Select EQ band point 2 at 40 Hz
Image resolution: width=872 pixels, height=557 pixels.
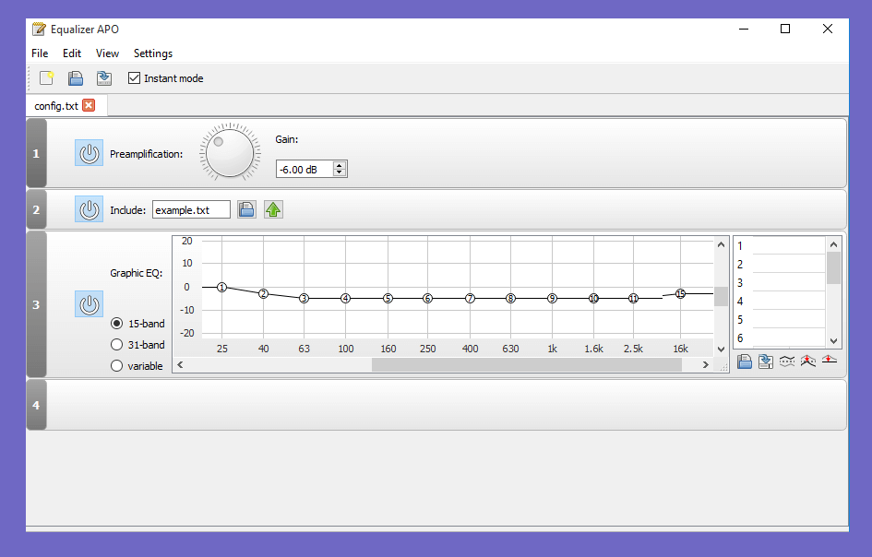point(264,293)
